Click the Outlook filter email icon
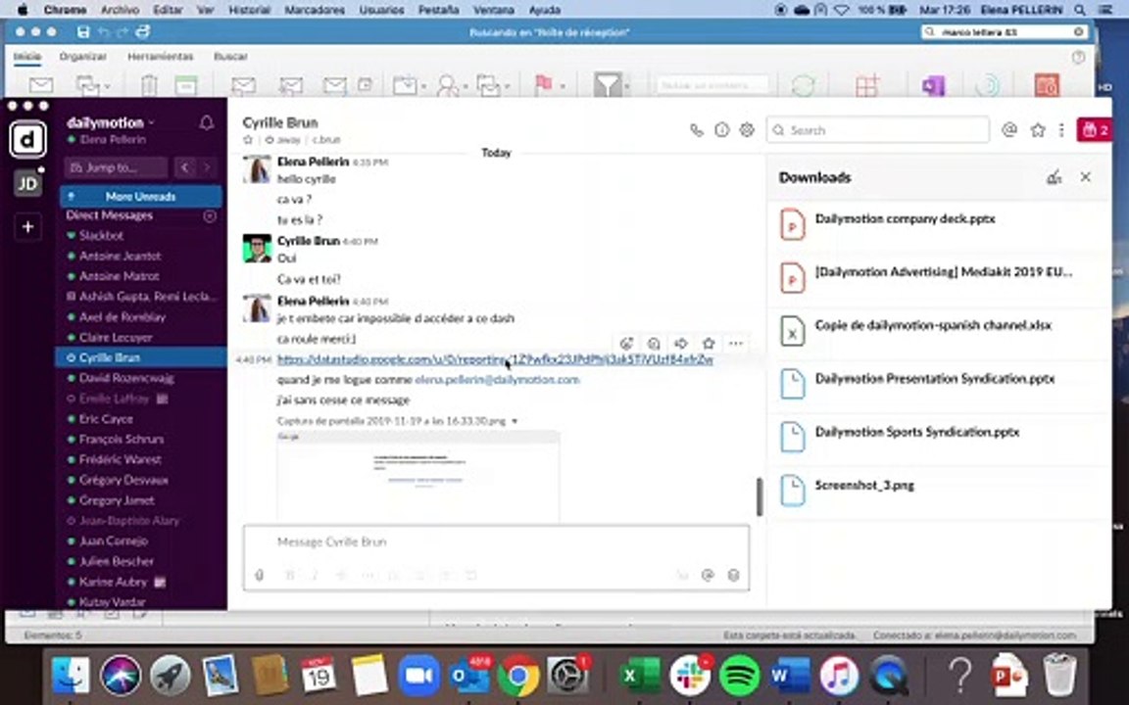This screenshot has width=1129, height=705. [x=607, y=85]
